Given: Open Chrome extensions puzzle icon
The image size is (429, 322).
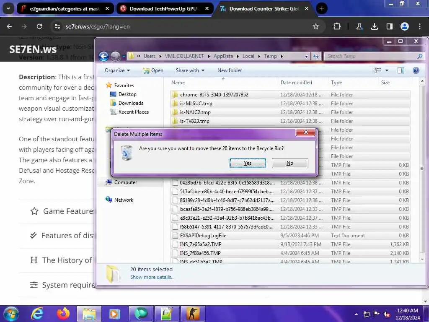Looking at the screenshot, I should click(337, 26).
